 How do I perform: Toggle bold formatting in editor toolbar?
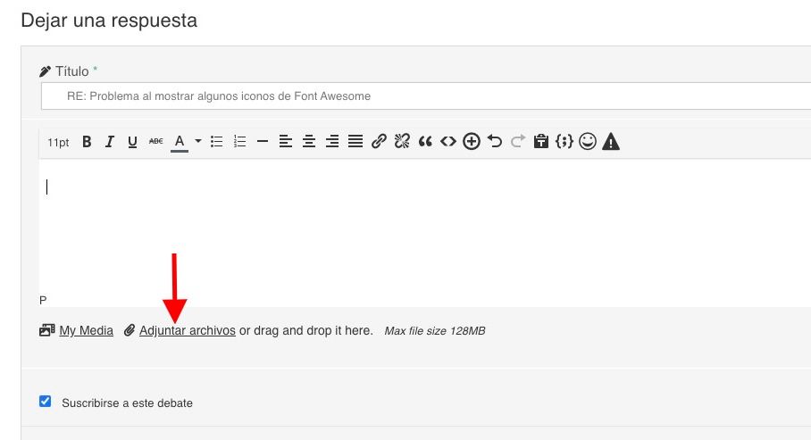87,141
